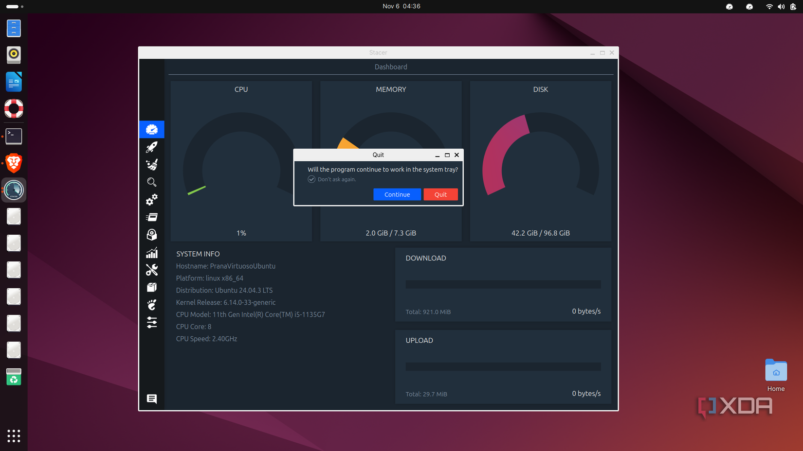Click the Upload speed bar
The width and height of the screenshot is (803, 451).
point(503,366)
